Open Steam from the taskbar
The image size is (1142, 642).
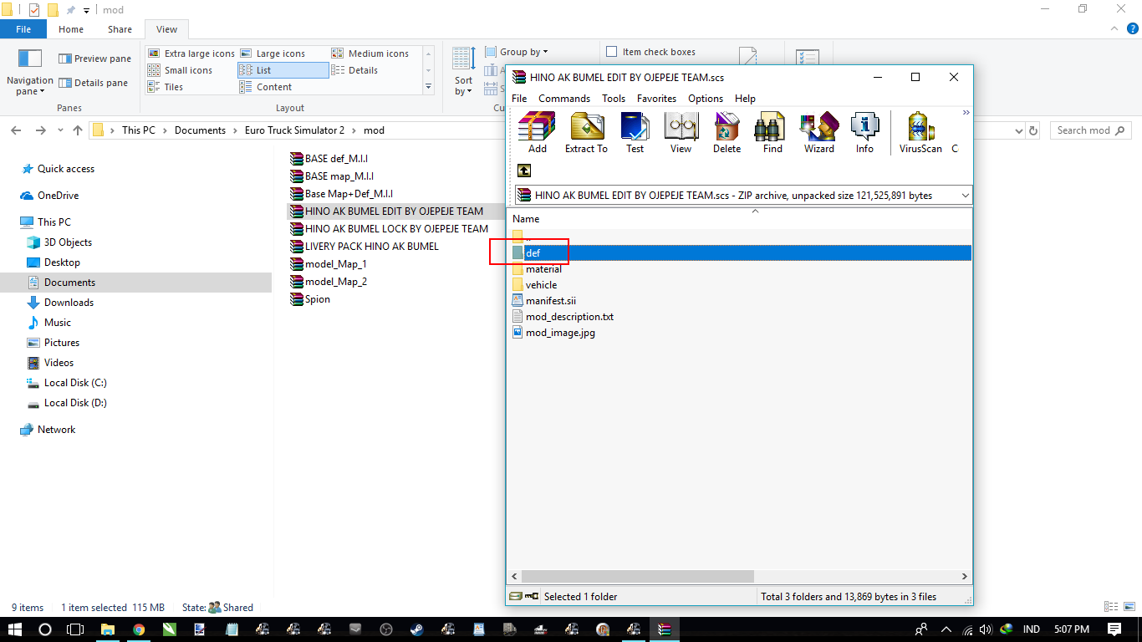416,629
